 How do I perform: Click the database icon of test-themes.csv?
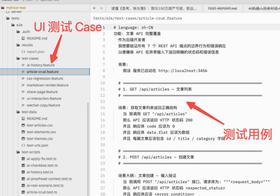(23, 139)
